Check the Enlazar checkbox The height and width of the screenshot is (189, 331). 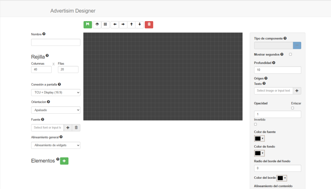293,108
